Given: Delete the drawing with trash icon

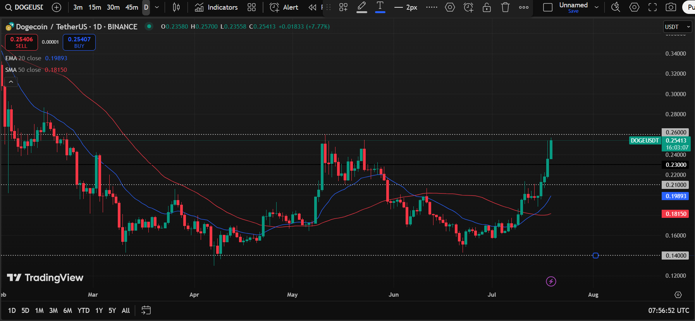Looking at the screenshot, I should point(505,7).
